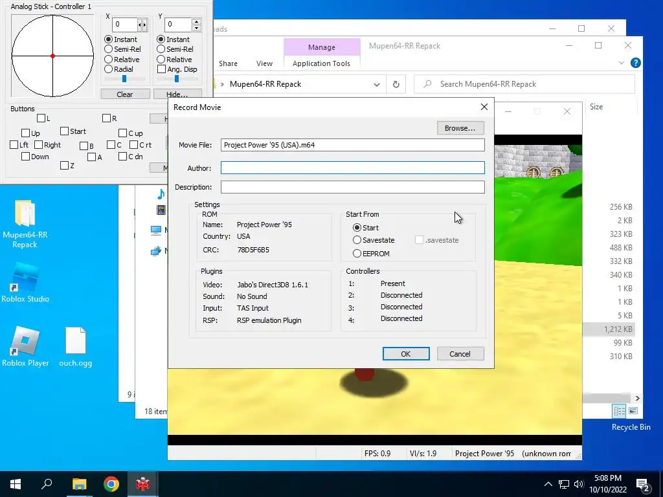
Task: Enable Ang. Disp checkbox
Action: point(161,69)
